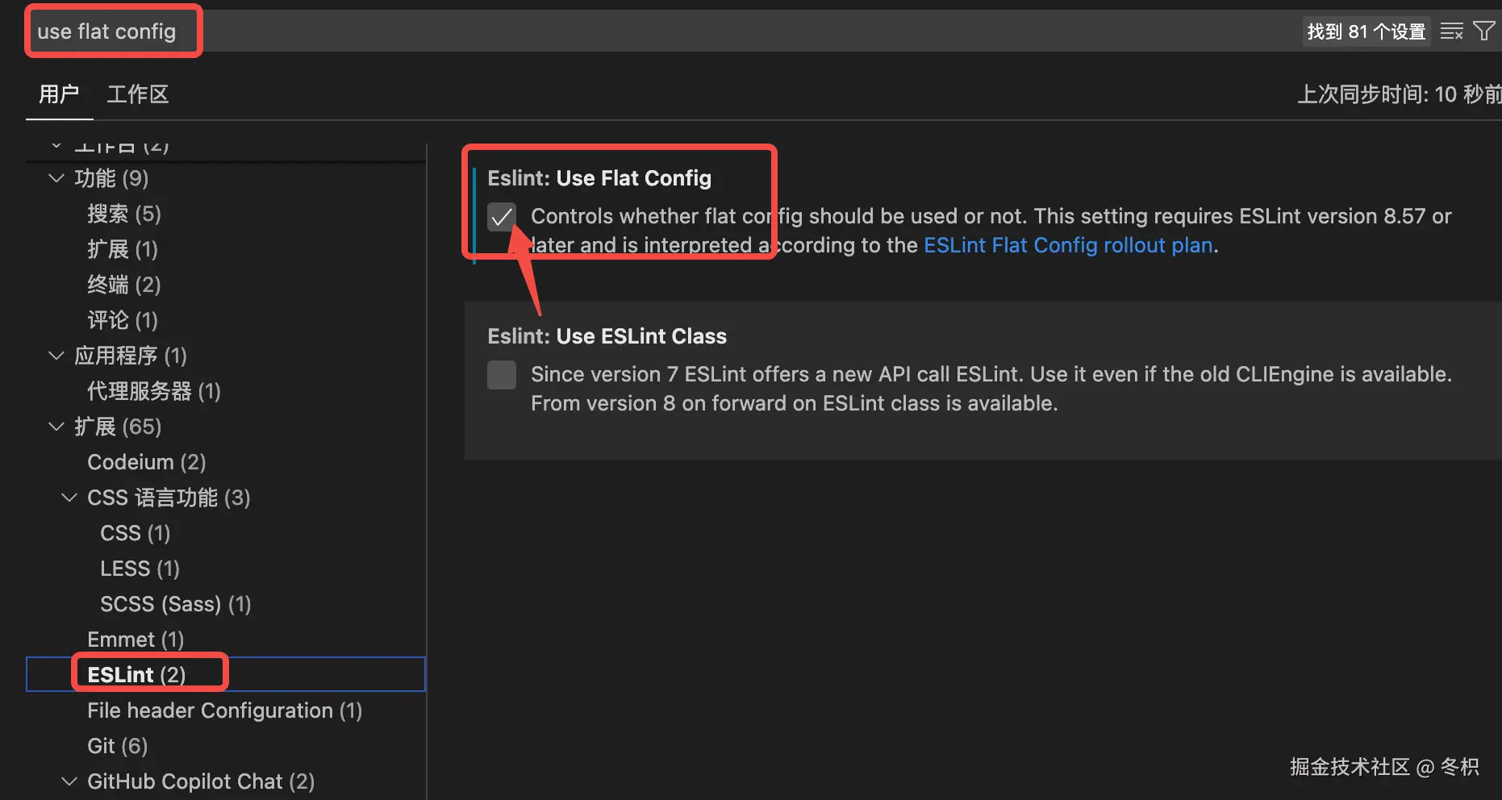Click the 找到 81 个设置 result count

[1366, 31]
